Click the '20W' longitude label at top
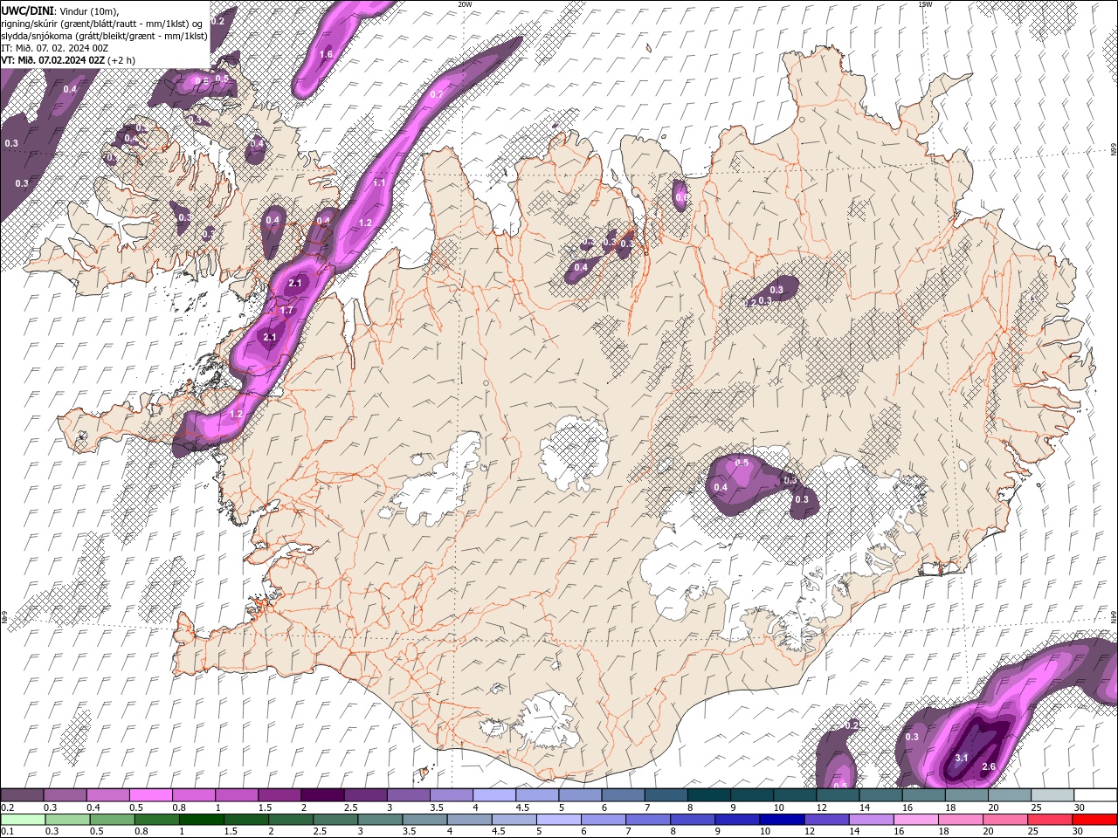This screenshot has width=1118, height=838. (465, 4)
